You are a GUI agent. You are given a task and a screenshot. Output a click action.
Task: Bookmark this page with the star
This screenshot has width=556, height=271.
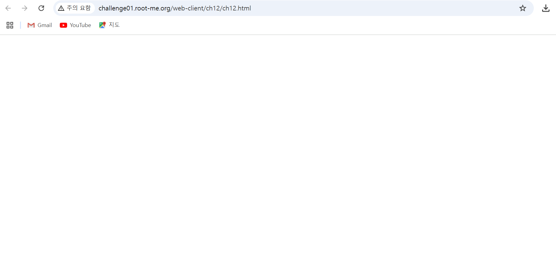(523, 8)
